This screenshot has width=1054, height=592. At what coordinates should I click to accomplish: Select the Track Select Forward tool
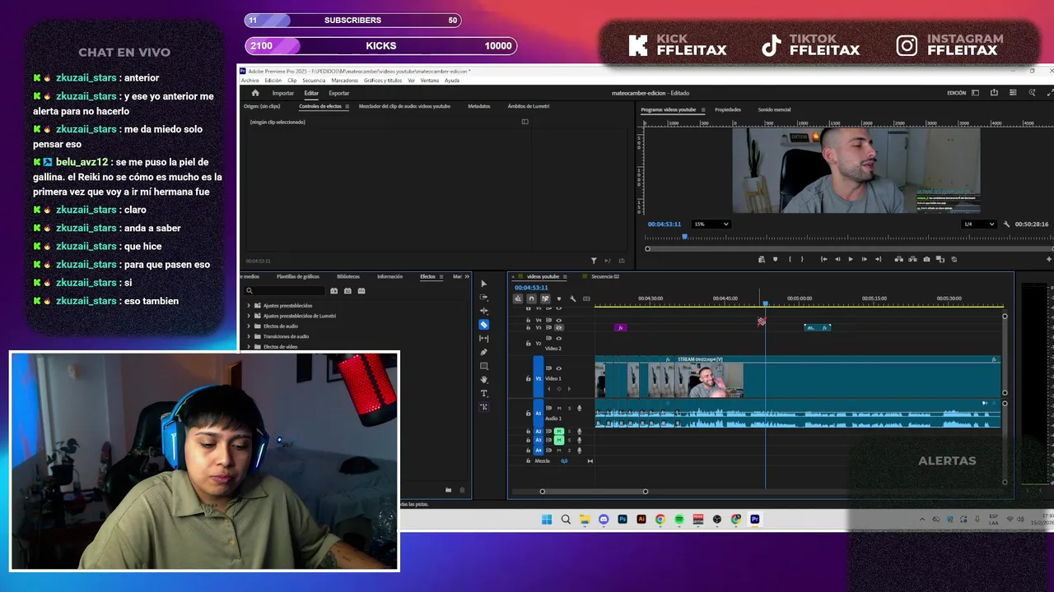click(x=483, y=297)
